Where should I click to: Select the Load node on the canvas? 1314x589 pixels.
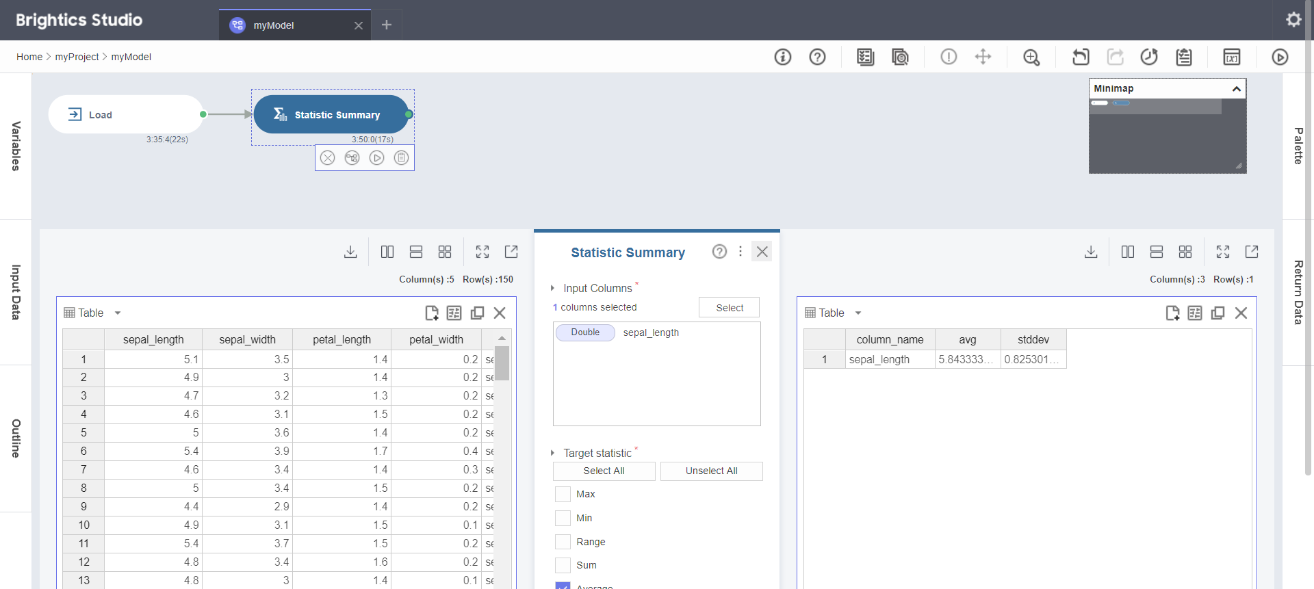point(126,114)
